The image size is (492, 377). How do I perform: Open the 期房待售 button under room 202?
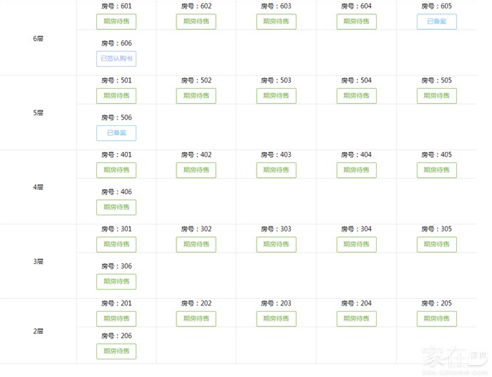pos(196,319)
